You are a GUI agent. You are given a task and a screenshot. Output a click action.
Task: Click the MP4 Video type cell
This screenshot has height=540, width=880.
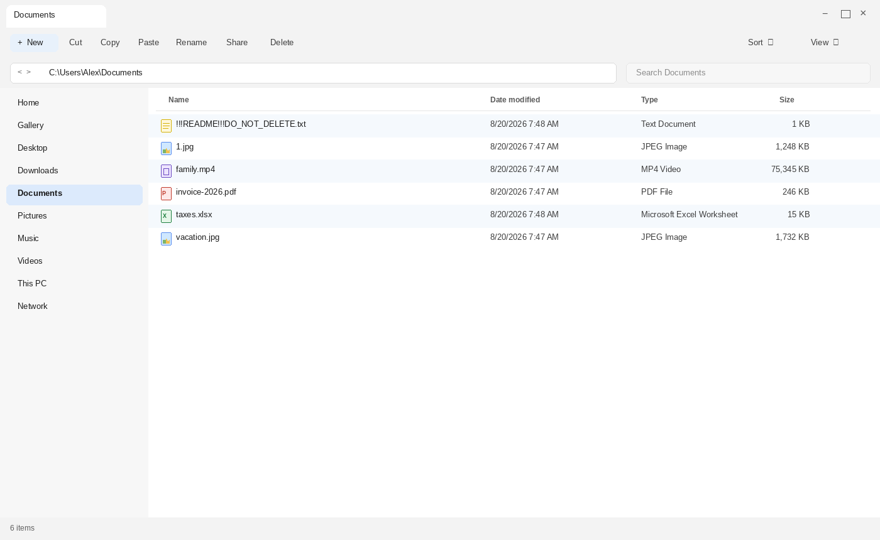[661, 170]
